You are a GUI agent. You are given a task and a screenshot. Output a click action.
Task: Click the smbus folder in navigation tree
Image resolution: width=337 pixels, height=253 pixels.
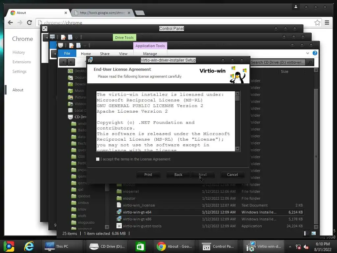click(x=83, y=203)
